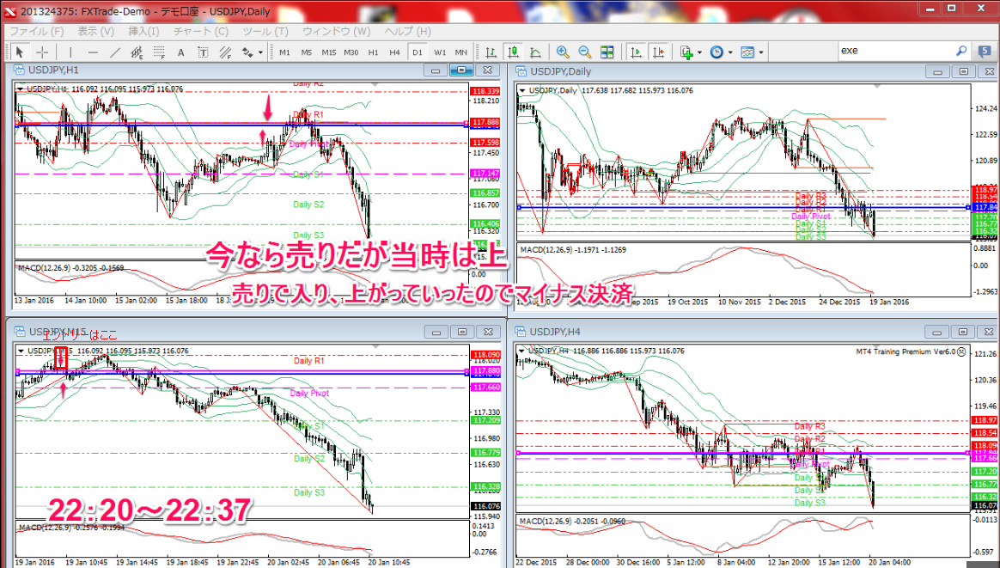Image resolution: width=1000 pixels, height=568 pixels.
Task: Toggle the chart shift button
Action: point(657,52)
